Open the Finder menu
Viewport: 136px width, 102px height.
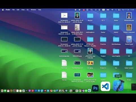click(8, 10)
